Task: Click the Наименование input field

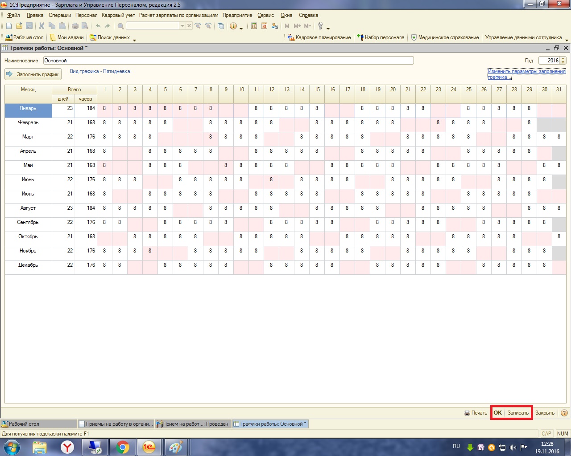Action: point(228,61)
